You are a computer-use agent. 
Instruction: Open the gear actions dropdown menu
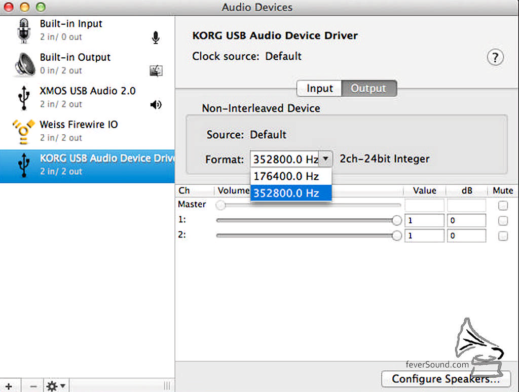(x=56, y=386)
